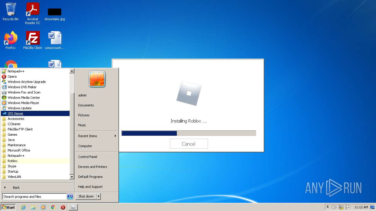376x211 pixels.
Task: Open Windows Update entry
Action: [x=35, y=108]
